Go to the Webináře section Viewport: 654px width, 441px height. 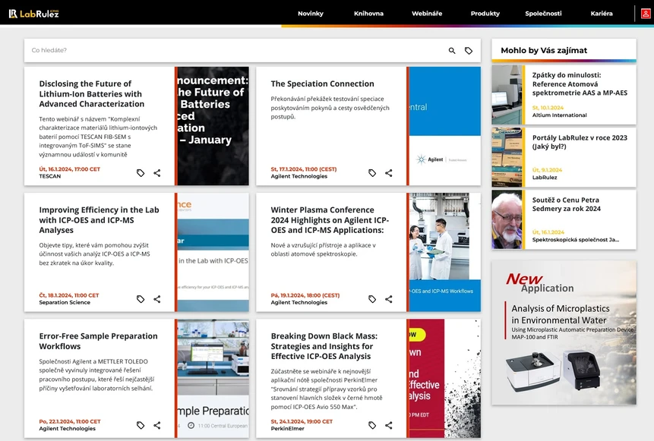(x=427, y=14)
